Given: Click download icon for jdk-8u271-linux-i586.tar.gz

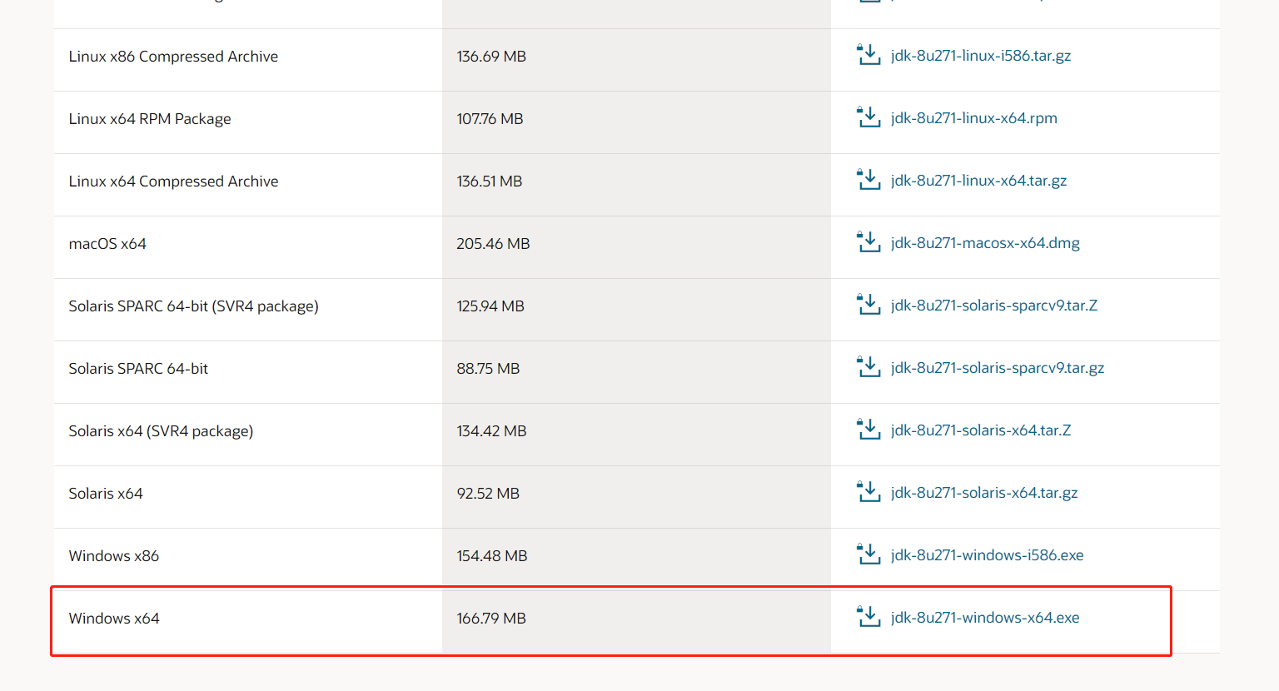Looking at the screenshot, I should pos(868,55).
